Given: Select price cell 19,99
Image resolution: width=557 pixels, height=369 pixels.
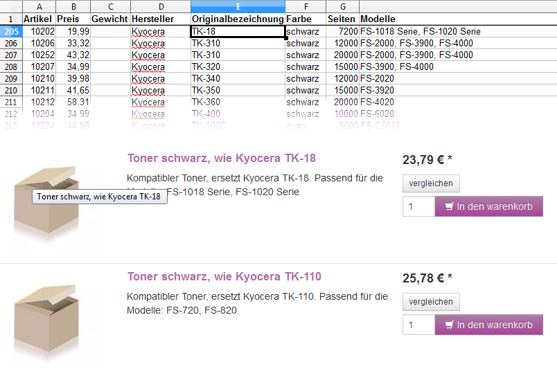Looking at the screenshot, I should tap(73, 31).
